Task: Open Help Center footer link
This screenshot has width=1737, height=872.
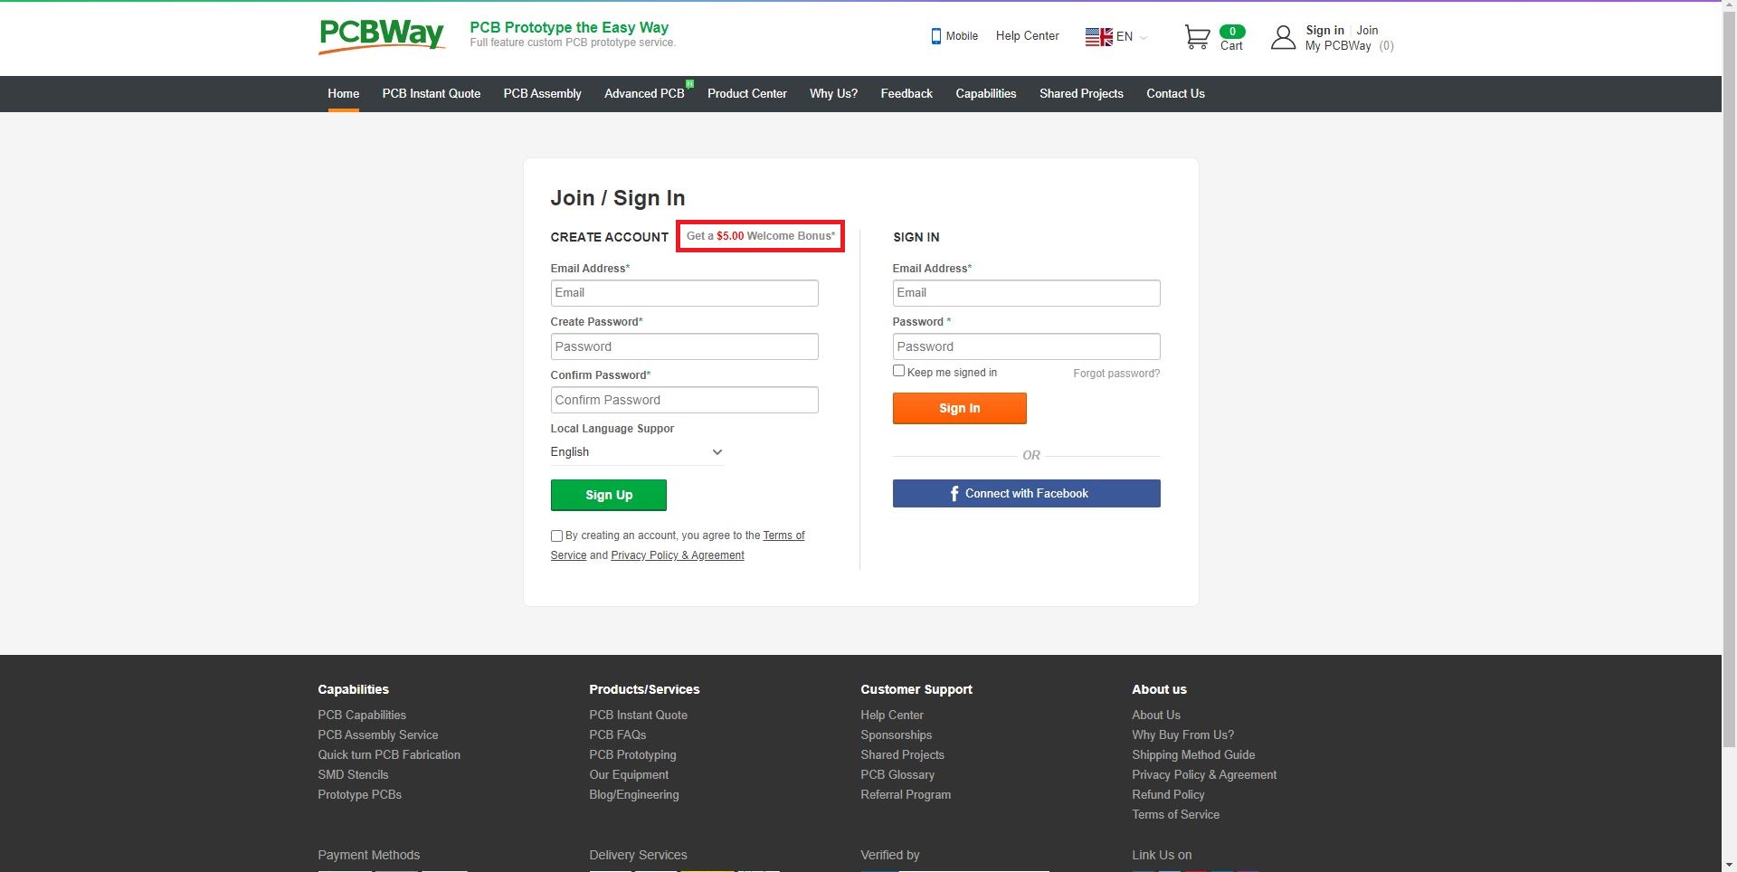Action: 892,716
